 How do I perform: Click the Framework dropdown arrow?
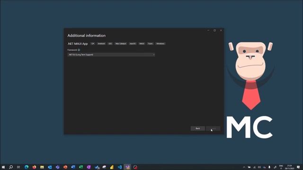pyautogui.click(x=153, y=55)
